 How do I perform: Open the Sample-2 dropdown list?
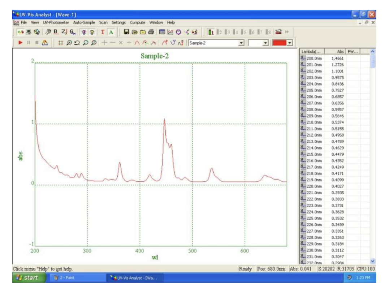(241, 43)
